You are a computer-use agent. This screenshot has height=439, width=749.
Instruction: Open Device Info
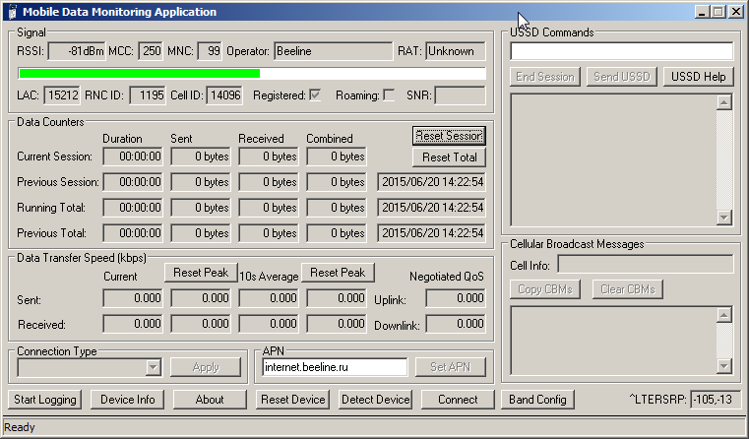(128, 400)
